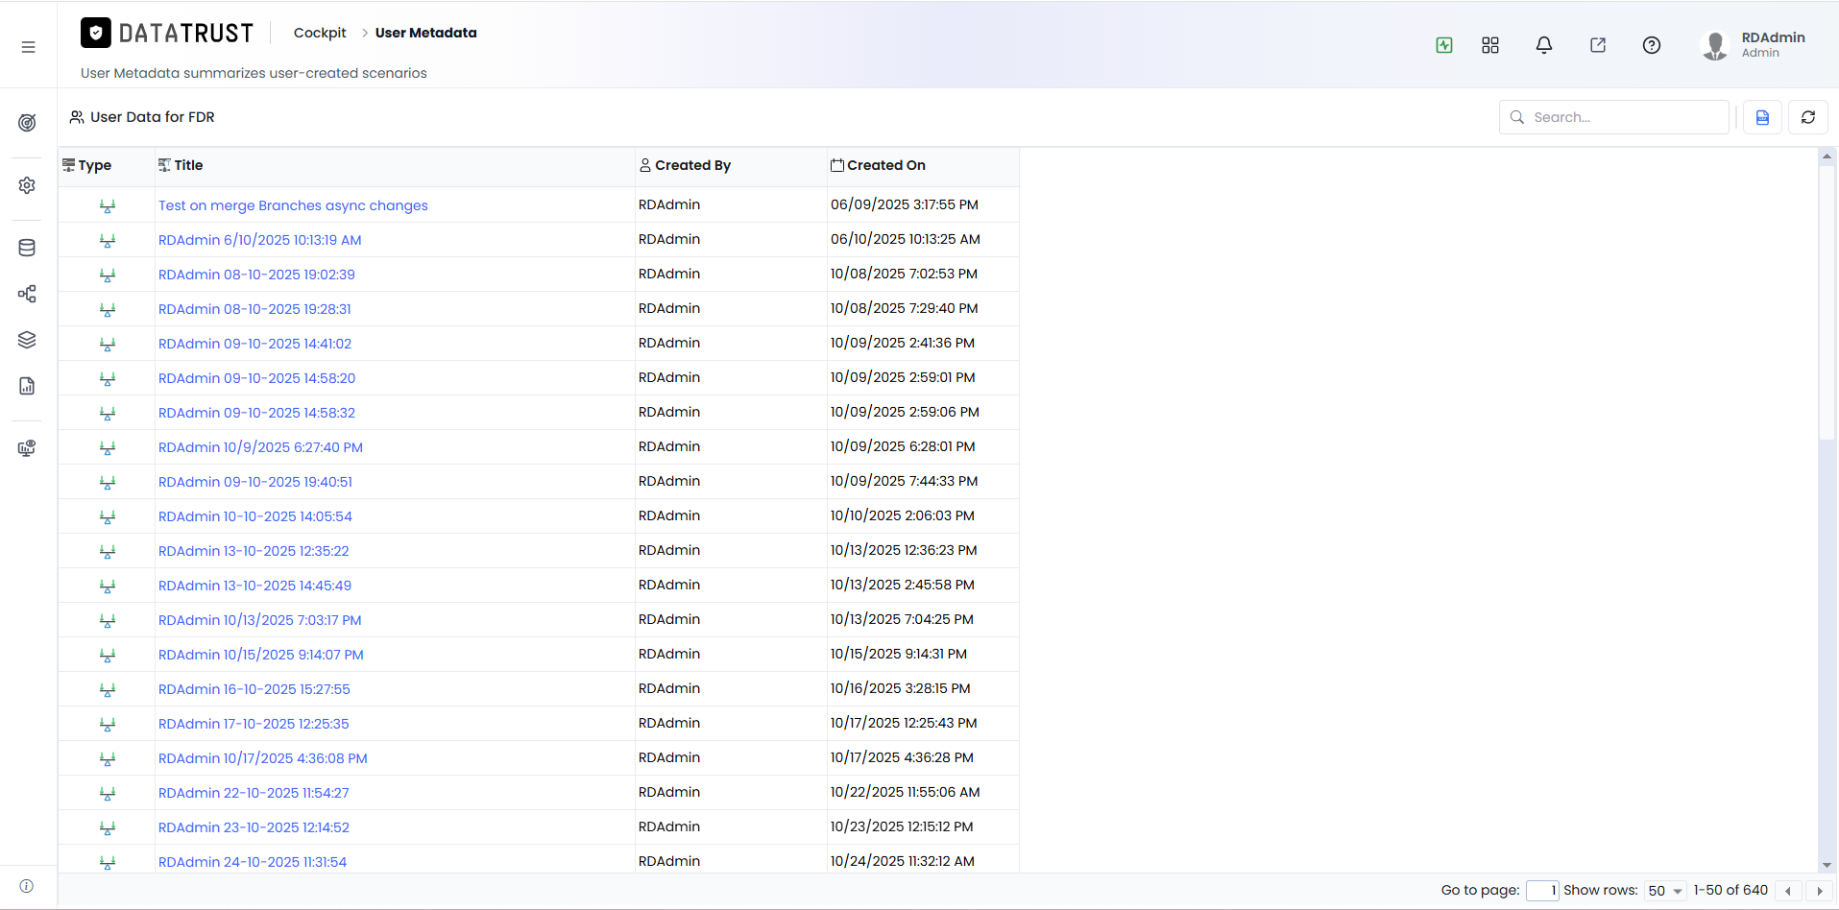Click the refresh icon beside search
This screenshot has height=910, width=1839.
[1808, 117]
